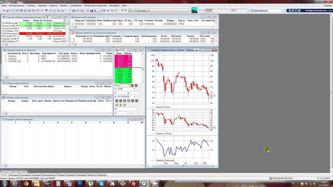
Task: Click the order book vertical scrollbar thumb
Action: click(x=143, y=69)
